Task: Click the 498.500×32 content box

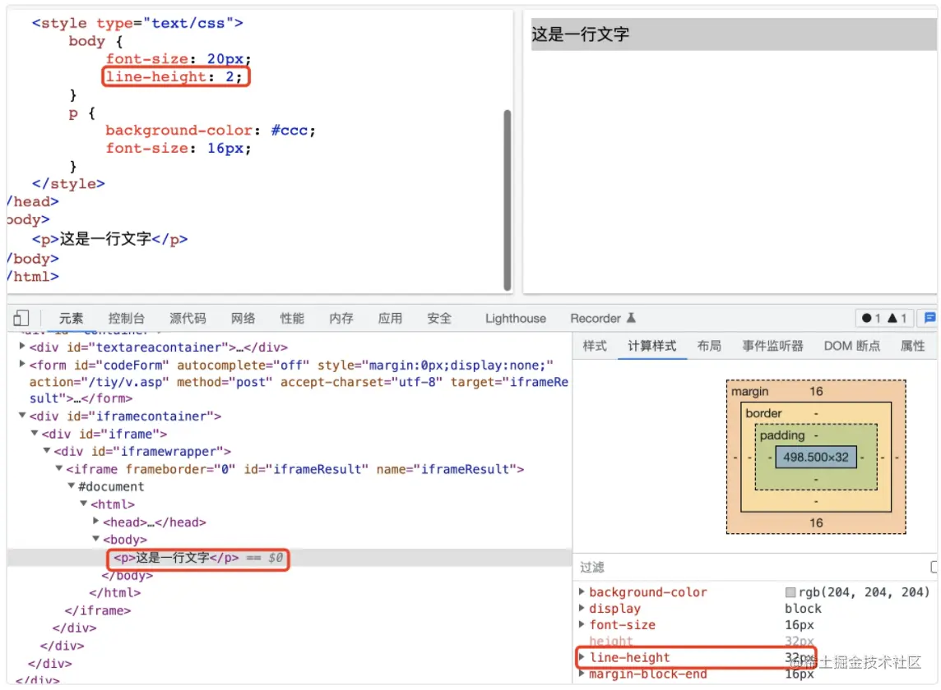Action: tap(816, 458)
